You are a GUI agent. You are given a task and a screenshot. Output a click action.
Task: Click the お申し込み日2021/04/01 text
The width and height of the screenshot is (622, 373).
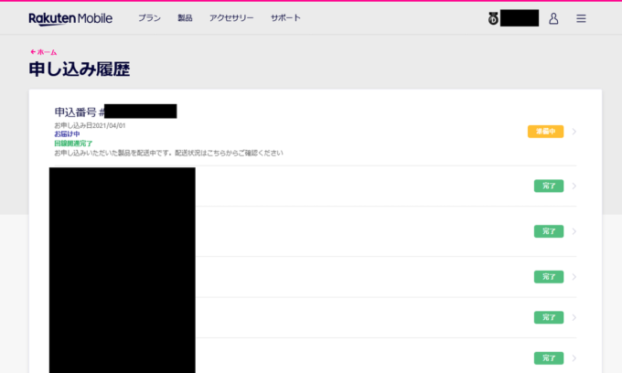tap(90, 125)
